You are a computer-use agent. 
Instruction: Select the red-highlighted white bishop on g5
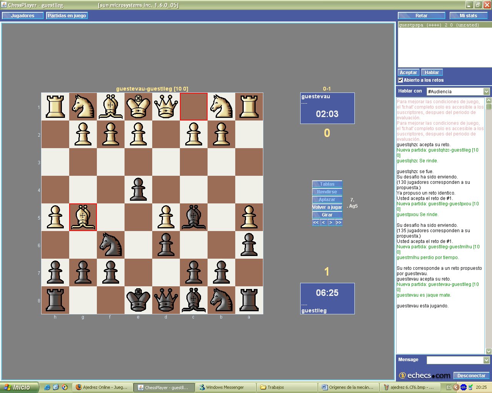click(x=83, y=217)
